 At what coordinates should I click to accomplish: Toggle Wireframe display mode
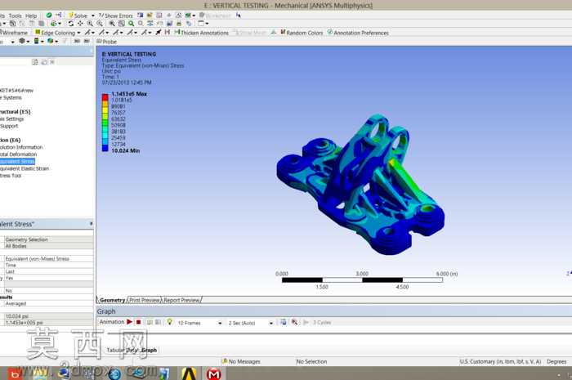(x=14, y=33)
